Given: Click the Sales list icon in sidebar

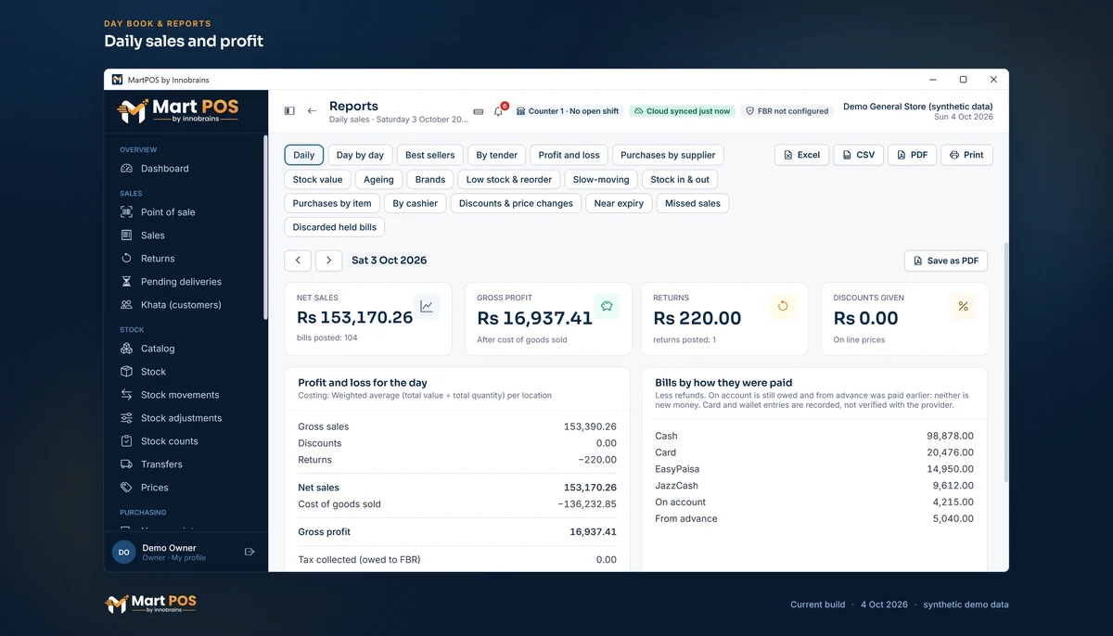Looking at the screenshot, I should [127, 235].
